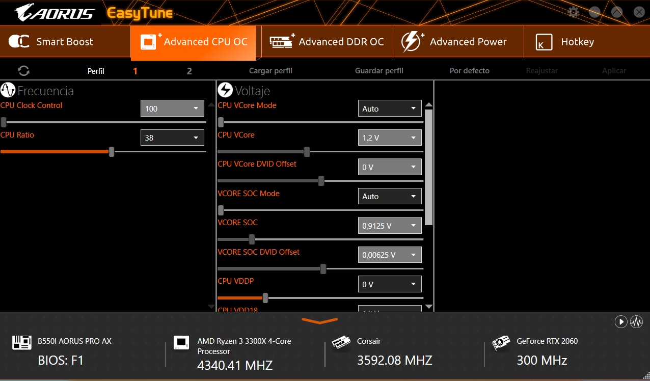Click the 4340.41 MHZ CPU frequency value
The width and height of the screenshot is (650, 381).
tap(235, 365)
